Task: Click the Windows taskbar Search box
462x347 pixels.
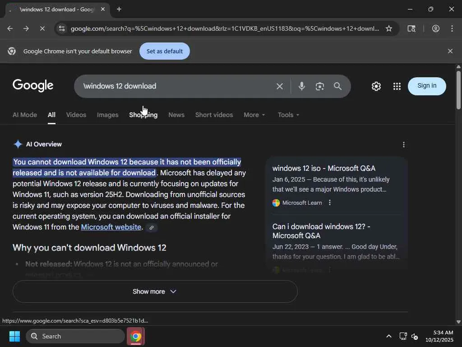Action: [x=75, y=336]
